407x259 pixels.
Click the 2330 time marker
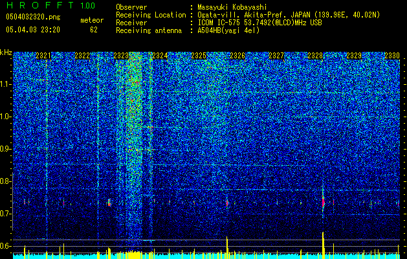pos(392,56)
